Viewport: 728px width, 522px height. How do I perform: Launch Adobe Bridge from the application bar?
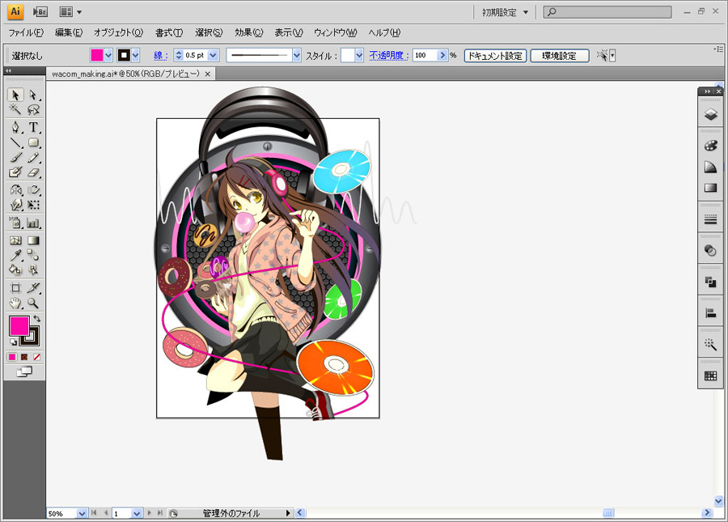pyautogui.click(x=40, y=12)
